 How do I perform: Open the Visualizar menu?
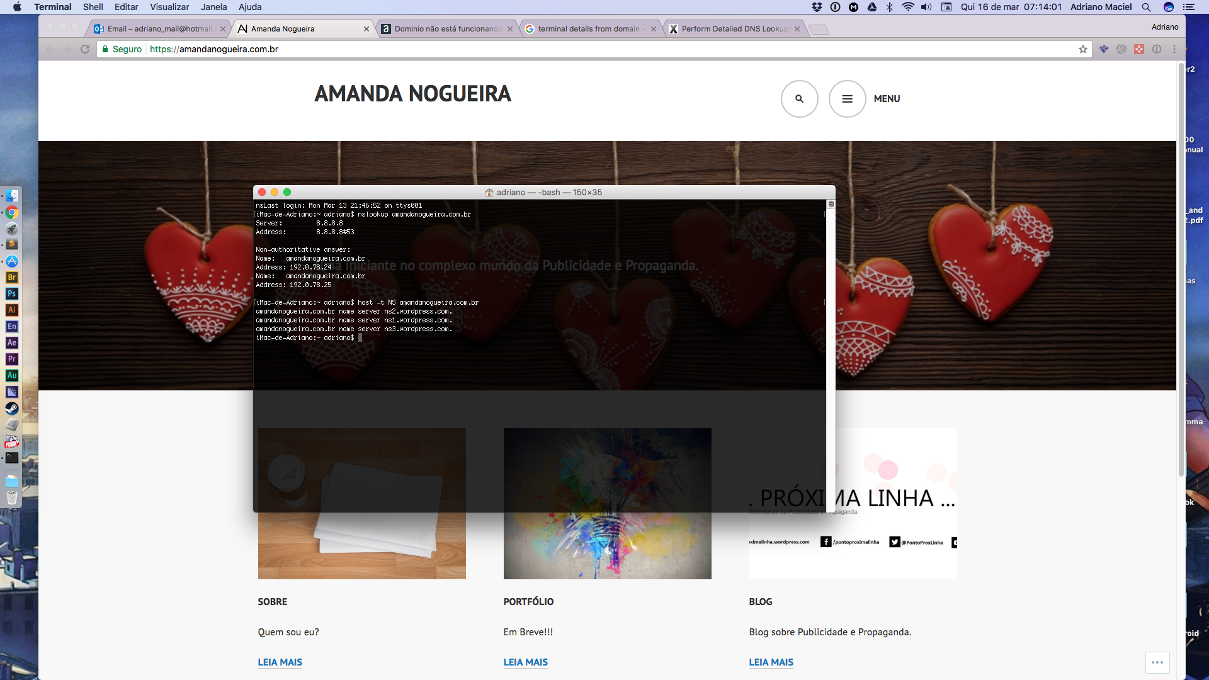(169, 7)
